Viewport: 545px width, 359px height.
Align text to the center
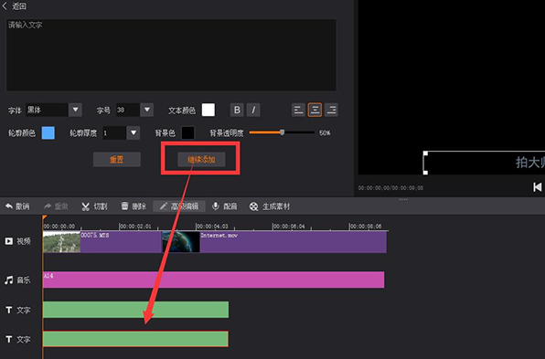pyautogui.click(x=315, y=110)
